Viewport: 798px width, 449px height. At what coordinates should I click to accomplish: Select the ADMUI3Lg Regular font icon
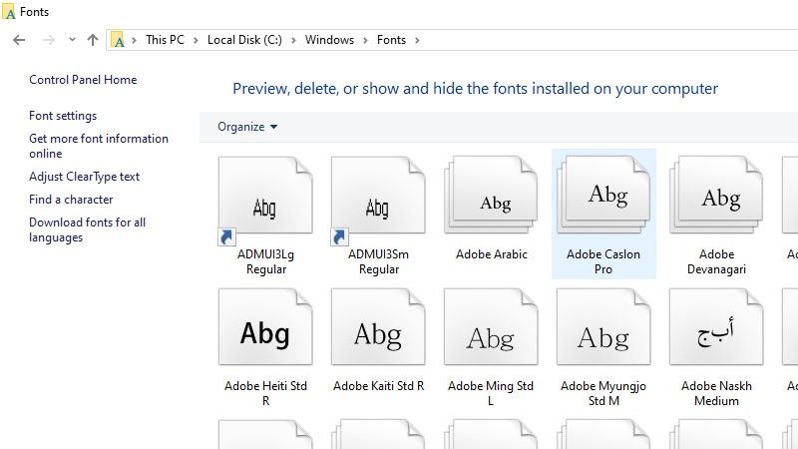[265, 201]
